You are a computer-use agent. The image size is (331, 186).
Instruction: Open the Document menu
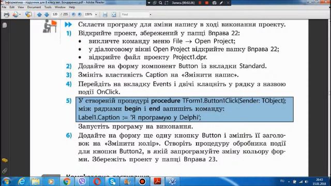click(x=34, y=7)
